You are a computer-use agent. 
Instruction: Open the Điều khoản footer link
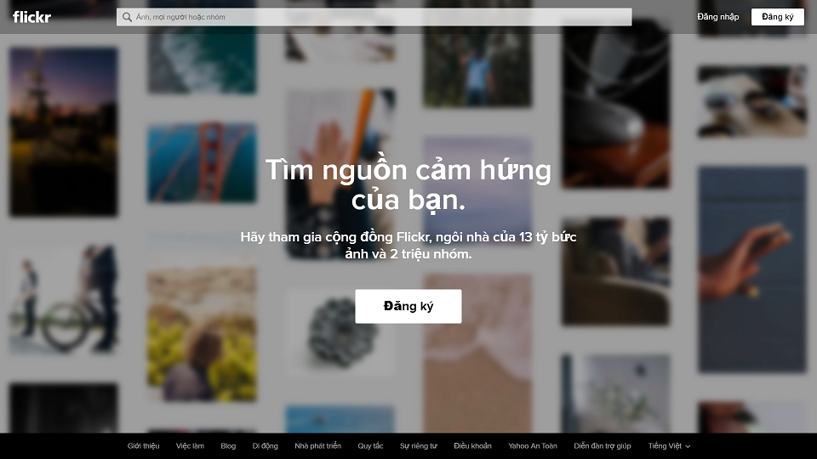pyautogui.click(x=472, y=446)
